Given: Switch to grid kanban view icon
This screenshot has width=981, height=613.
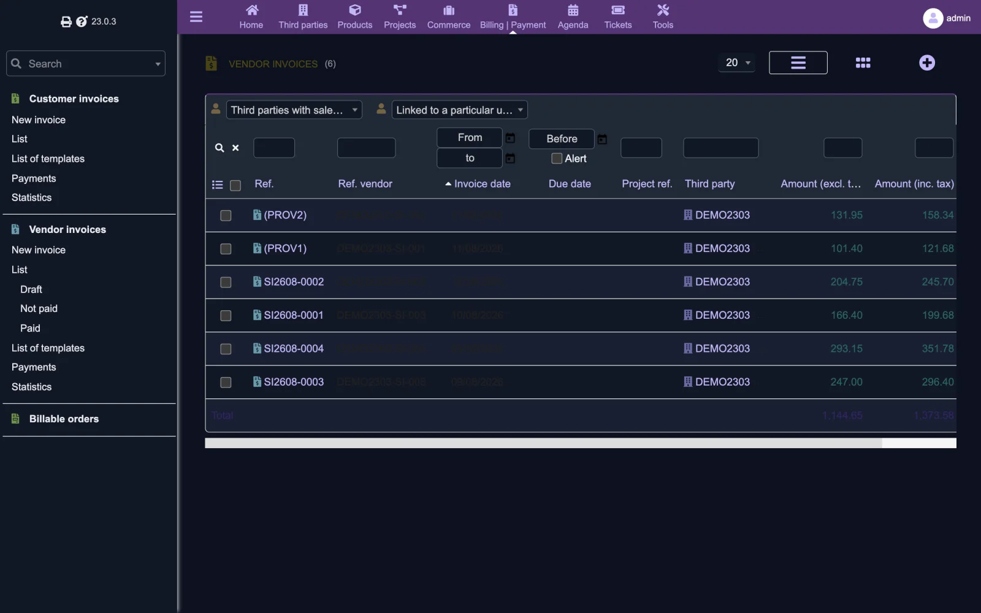Looking at the screenshot, I should pyautogui.click(x=863, y=63).
